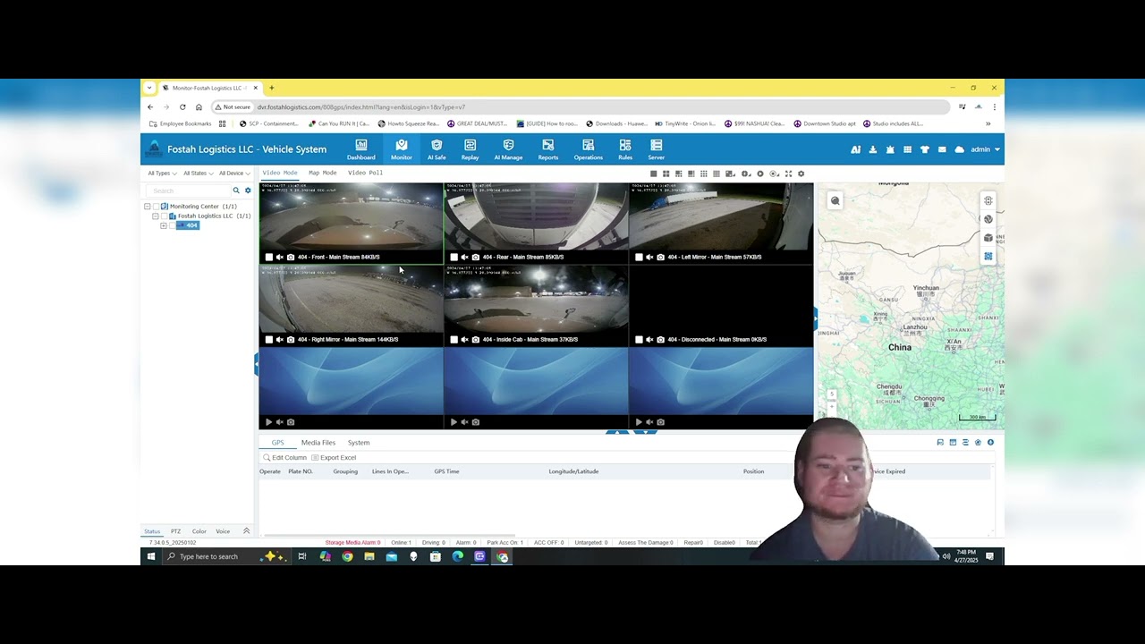Viewport: 1145px width, 644px height.
Task: Take snapshot of the 404 Inside Cab stream
Action: click(x=475, y=340)
